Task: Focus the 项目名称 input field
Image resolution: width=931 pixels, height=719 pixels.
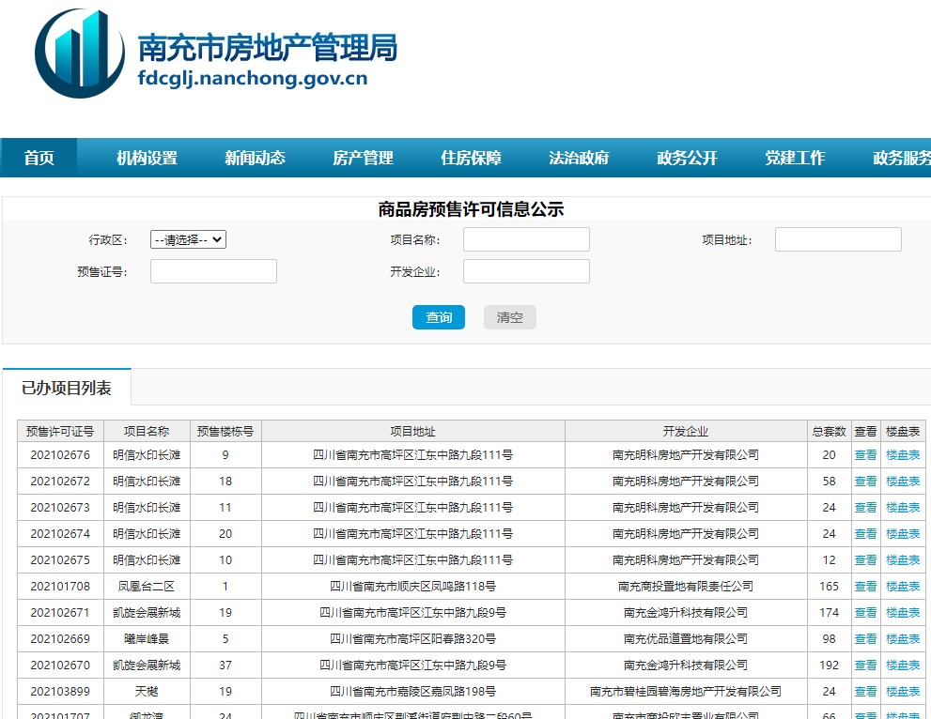Action: 526,239
